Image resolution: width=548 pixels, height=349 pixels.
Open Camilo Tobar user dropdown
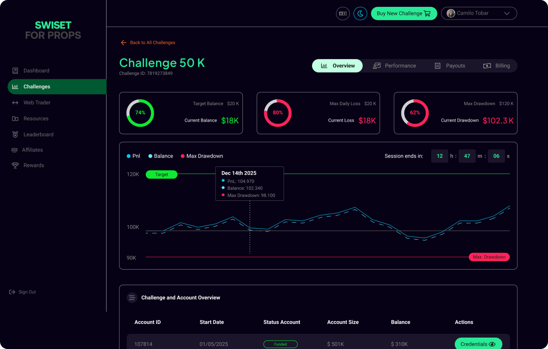[x=479, y=13]
